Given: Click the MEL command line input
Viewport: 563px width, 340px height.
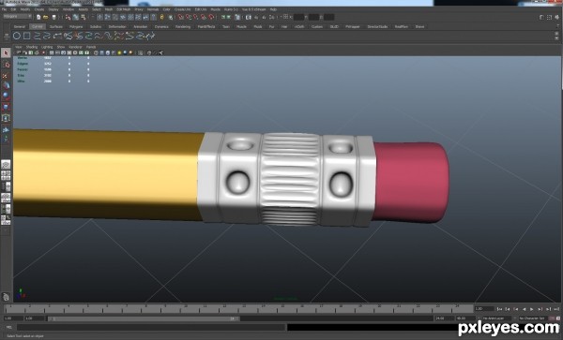Looking at the screenshot, I should [151, 327].
